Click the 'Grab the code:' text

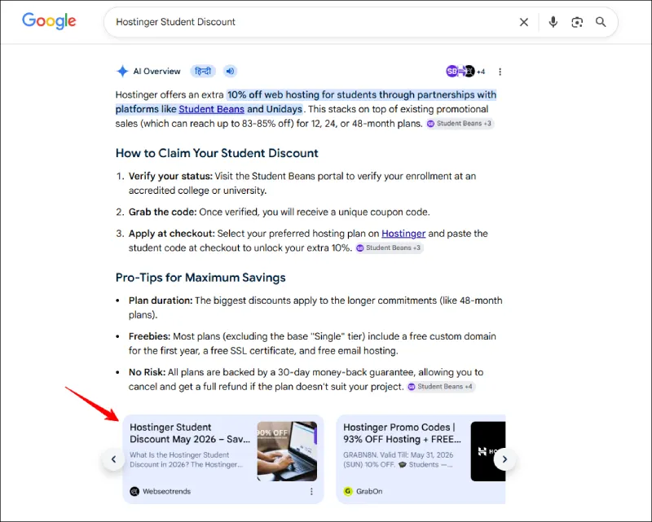tap(162, 212)
